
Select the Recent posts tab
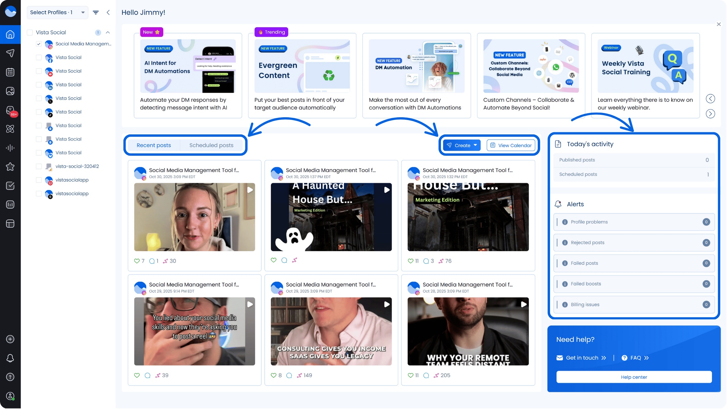[x=154, y=145]
